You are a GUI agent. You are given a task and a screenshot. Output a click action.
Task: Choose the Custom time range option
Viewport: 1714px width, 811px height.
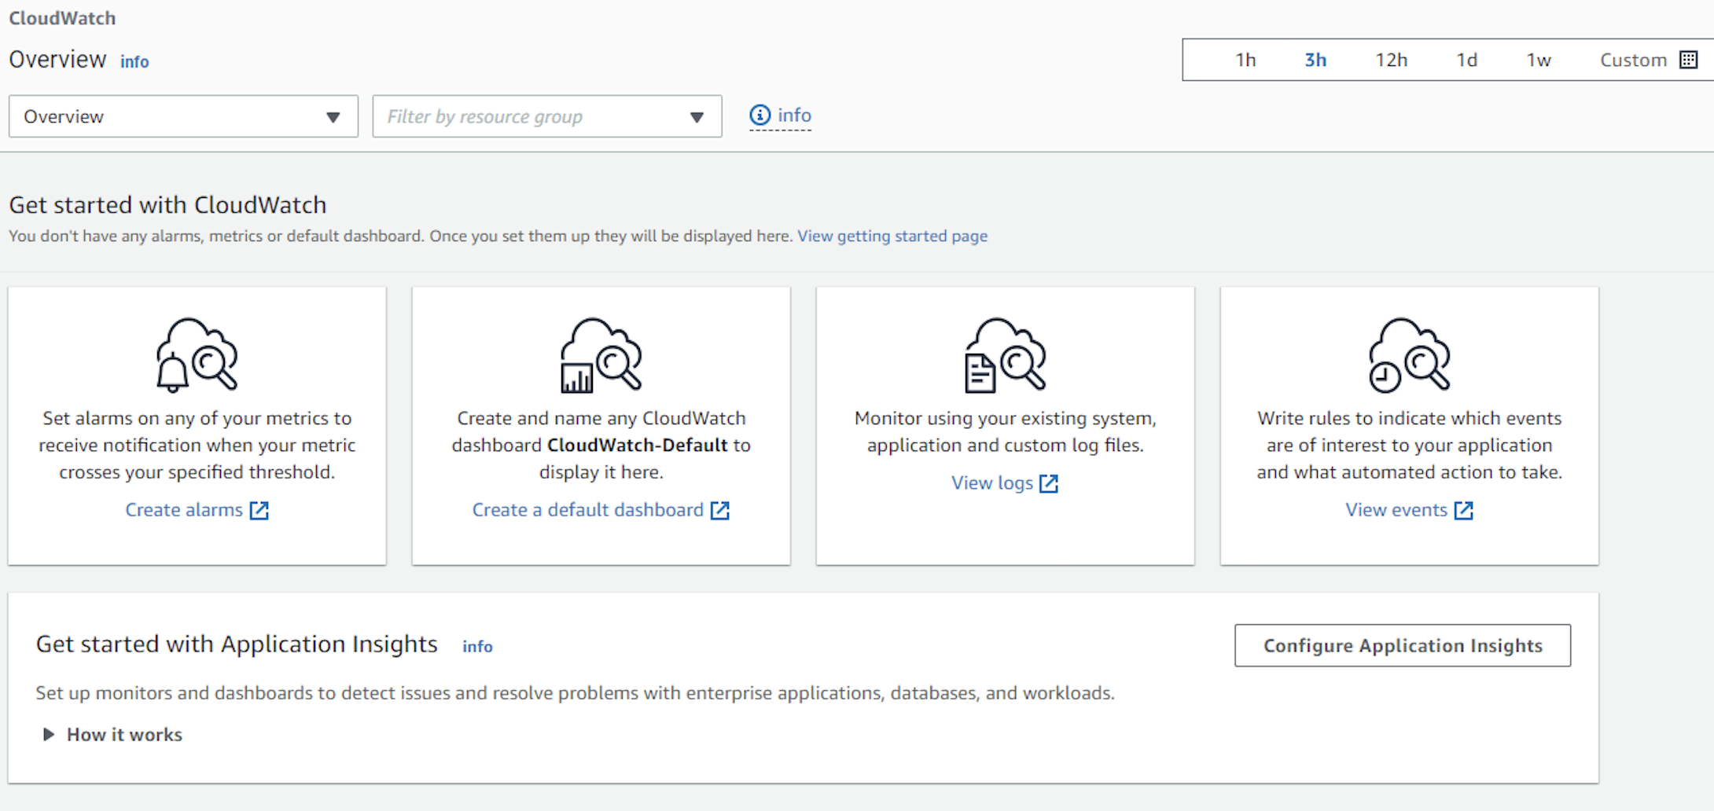(x=1633, y=60)
